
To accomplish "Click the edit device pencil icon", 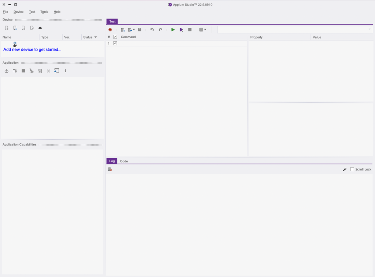I will [x=32, y=28].
